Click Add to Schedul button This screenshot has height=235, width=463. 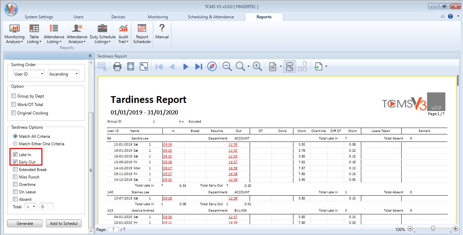63,223
